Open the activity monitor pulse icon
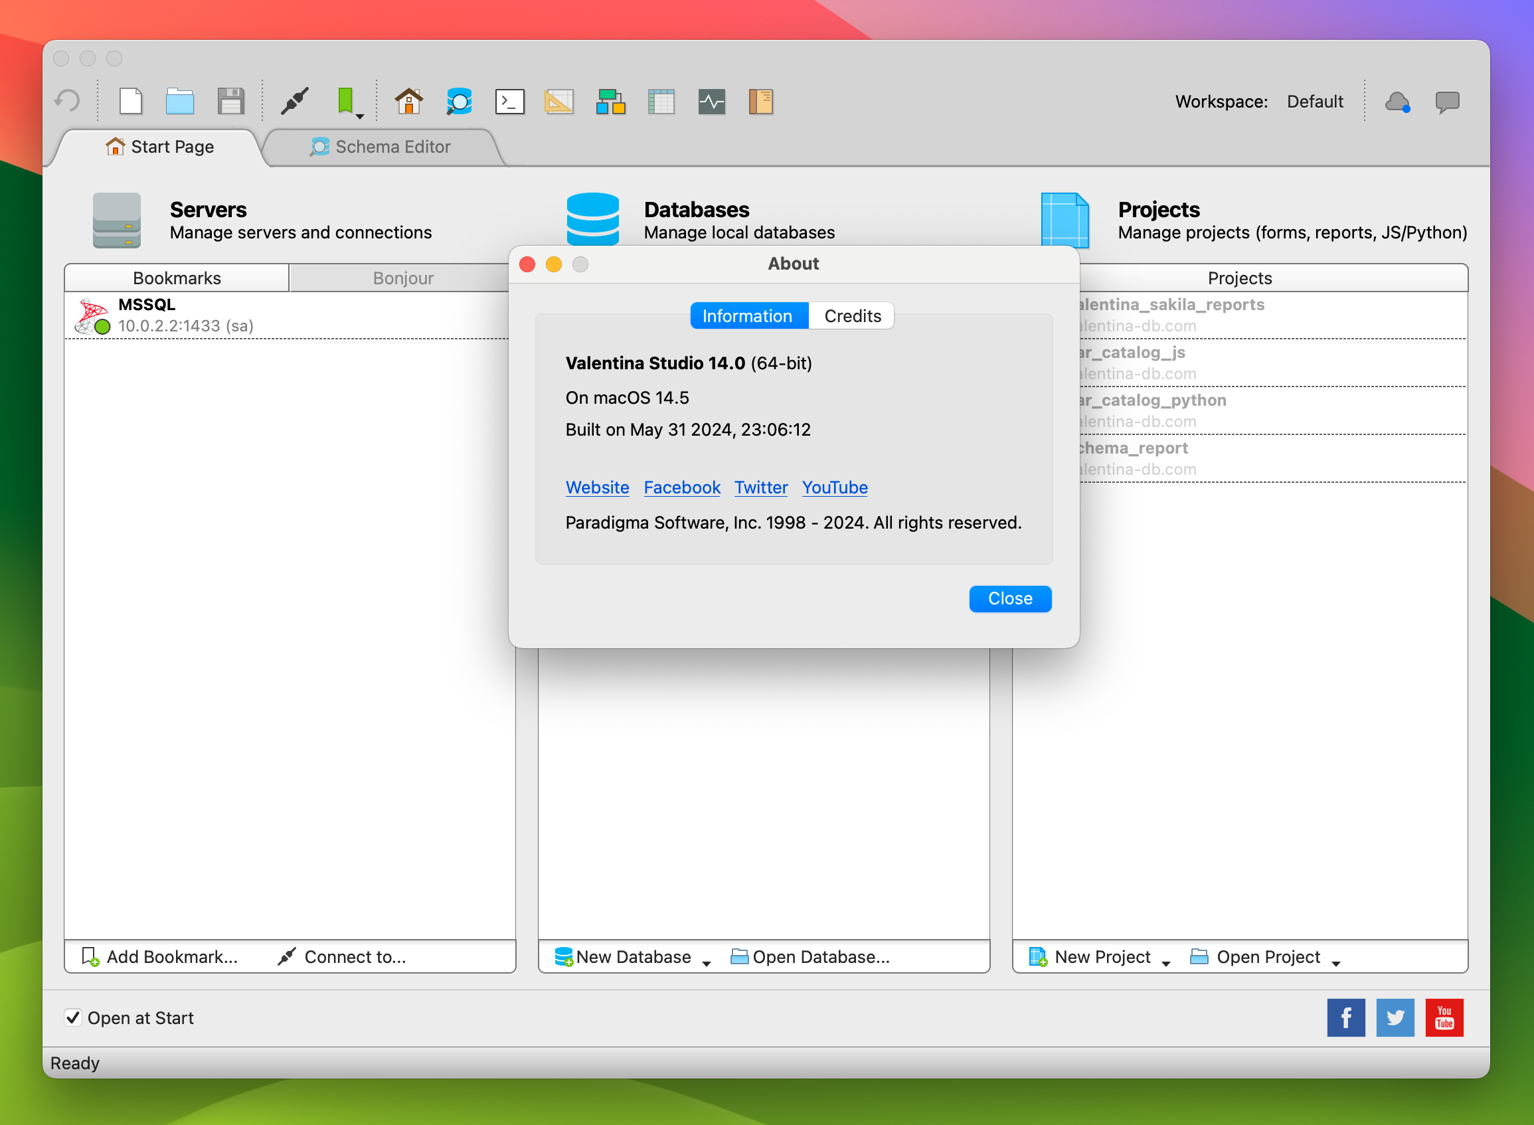1534x1125 pixels. [x=711, y=101]
